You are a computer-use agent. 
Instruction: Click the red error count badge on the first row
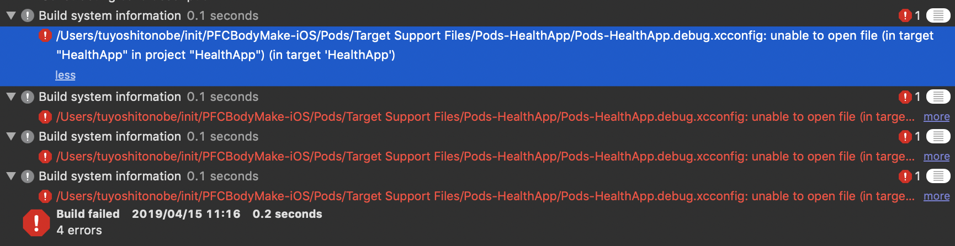tap(905, 15)
